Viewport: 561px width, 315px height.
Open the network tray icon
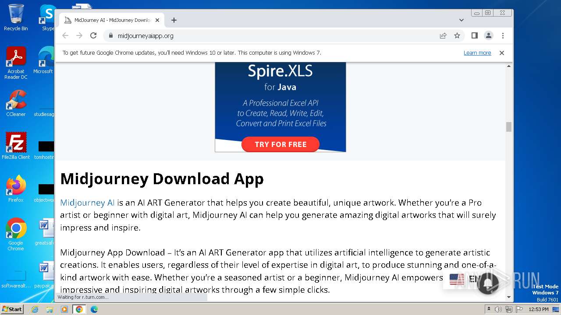pos(508,309)
